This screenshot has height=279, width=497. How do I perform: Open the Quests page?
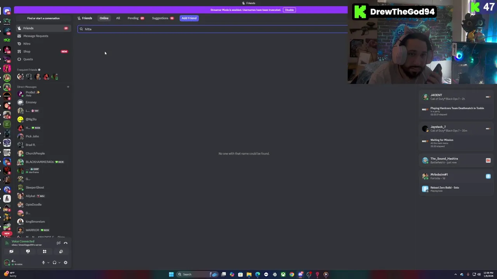pyautogui.click(x=43, y=59)
